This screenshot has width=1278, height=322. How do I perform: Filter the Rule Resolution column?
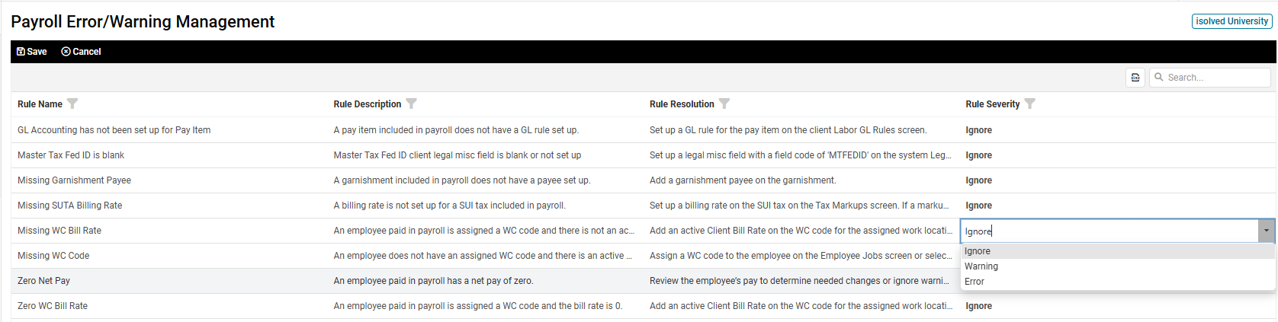coord(724,104)
